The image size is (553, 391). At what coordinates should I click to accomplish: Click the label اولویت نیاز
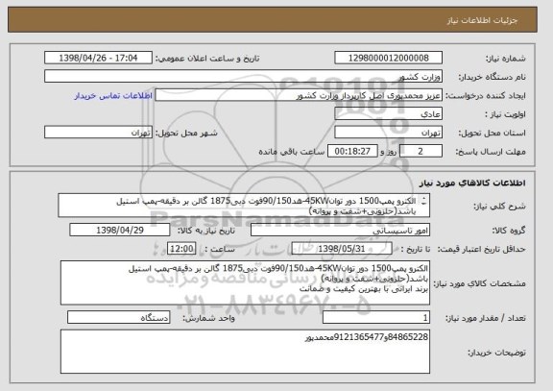[505, 114]
